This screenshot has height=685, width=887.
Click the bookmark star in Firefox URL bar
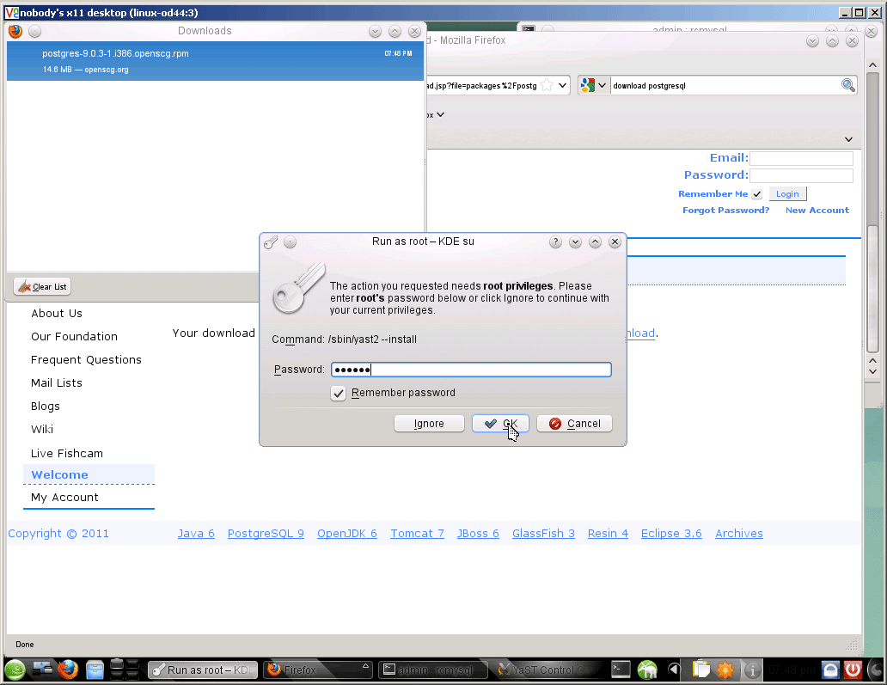[547, 85]
